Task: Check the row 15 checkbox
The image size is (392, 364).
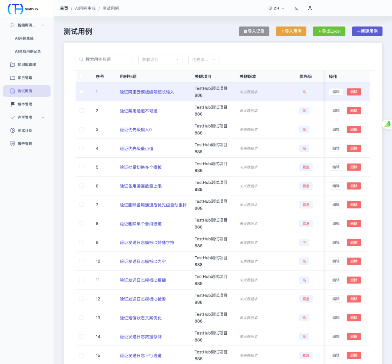Action: [x=82, y=355]
